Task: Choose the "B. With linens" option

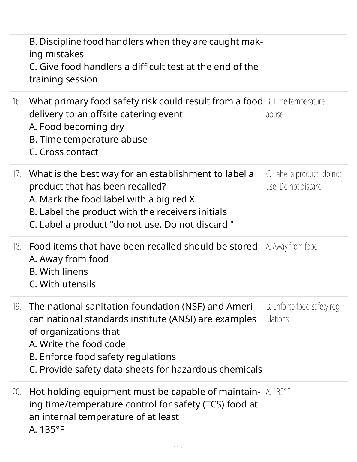Action: click(x=58, y=272)
